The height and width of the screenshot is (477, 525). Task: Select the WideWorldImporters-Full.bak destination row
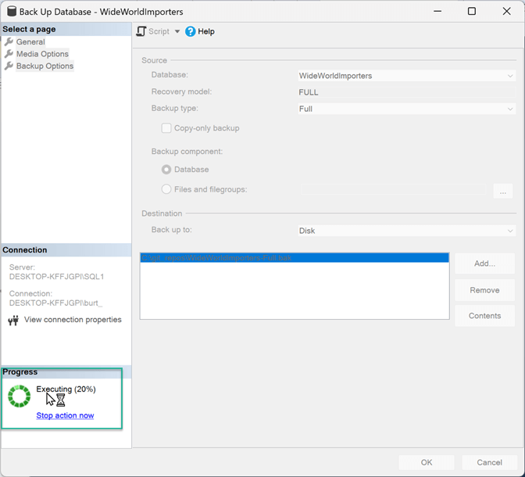(295, 258)
